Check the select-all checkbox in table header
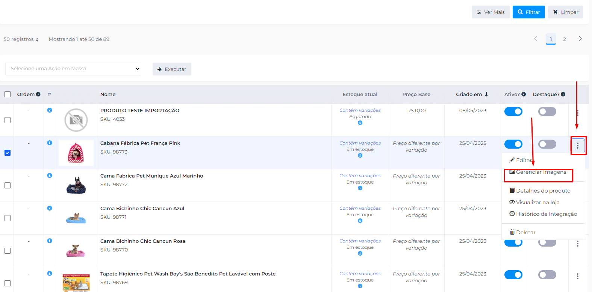 [x=8, y=94]
